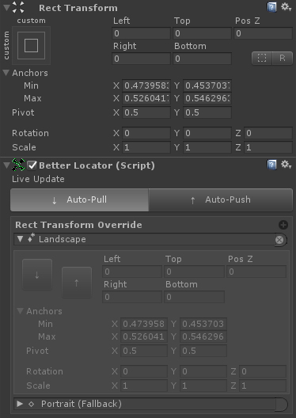This screenshot has width=296, height=418.
Task: Open the anchor presets custom box
Action: coord(31,46)
